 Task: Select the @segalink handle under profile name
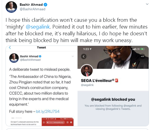[87, 85]
